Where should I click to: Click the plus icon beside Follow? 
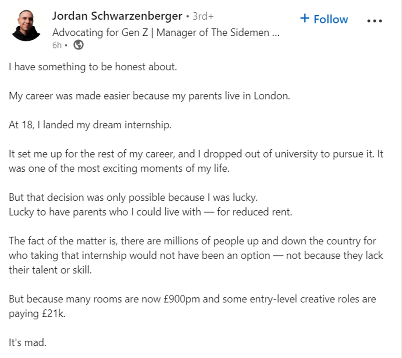[x=305, y=19]
